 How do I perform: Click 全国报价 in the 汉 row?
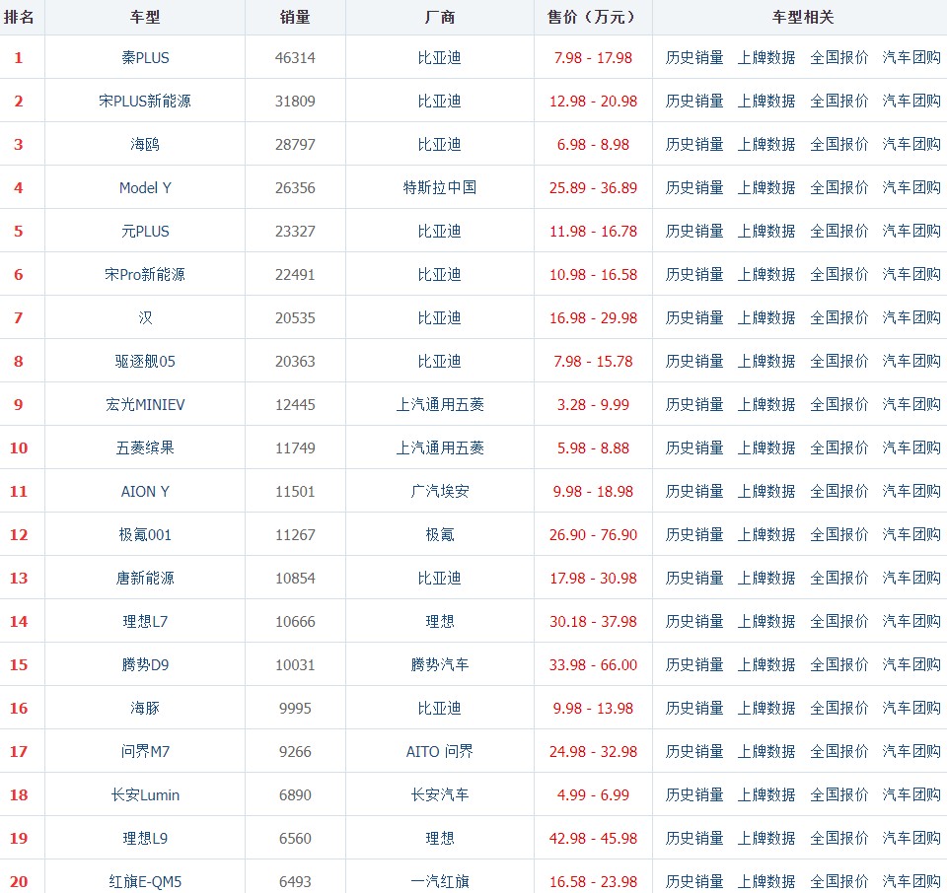pos(838,318)
